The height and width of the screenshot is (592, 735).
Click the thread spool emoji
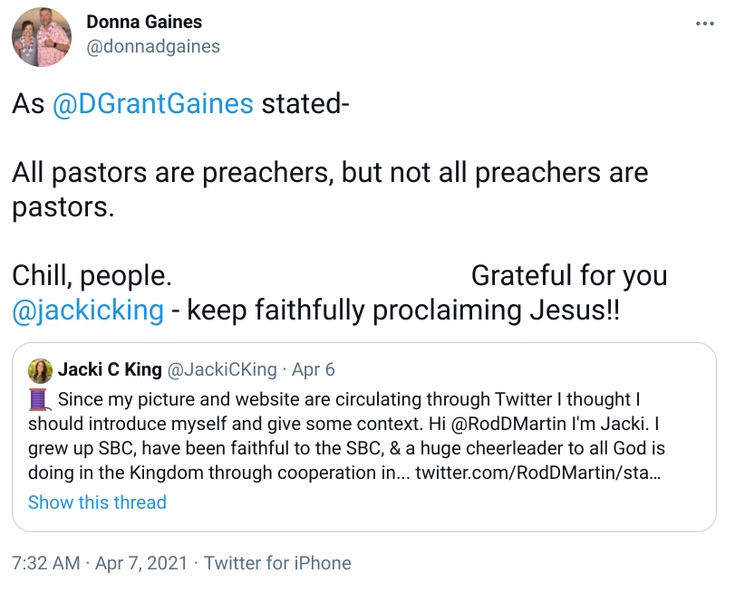pos(39,399)
